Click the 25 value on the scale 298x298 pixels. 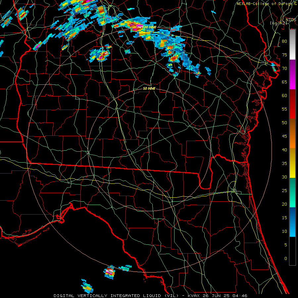pos(284,191)
